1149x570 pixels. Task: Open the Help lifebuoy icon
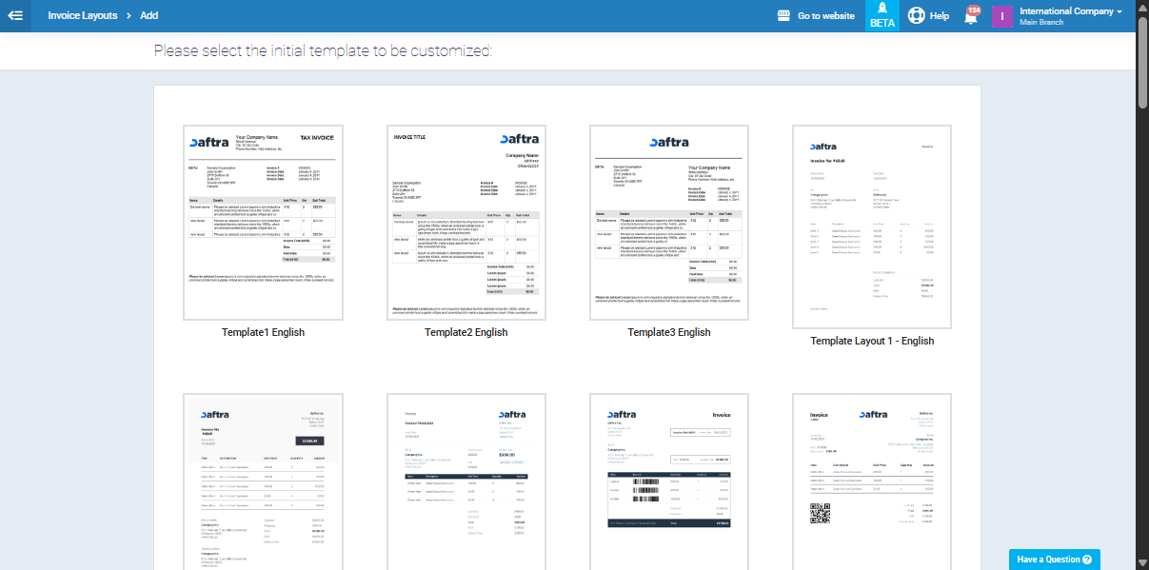click(x=917, y=16)
